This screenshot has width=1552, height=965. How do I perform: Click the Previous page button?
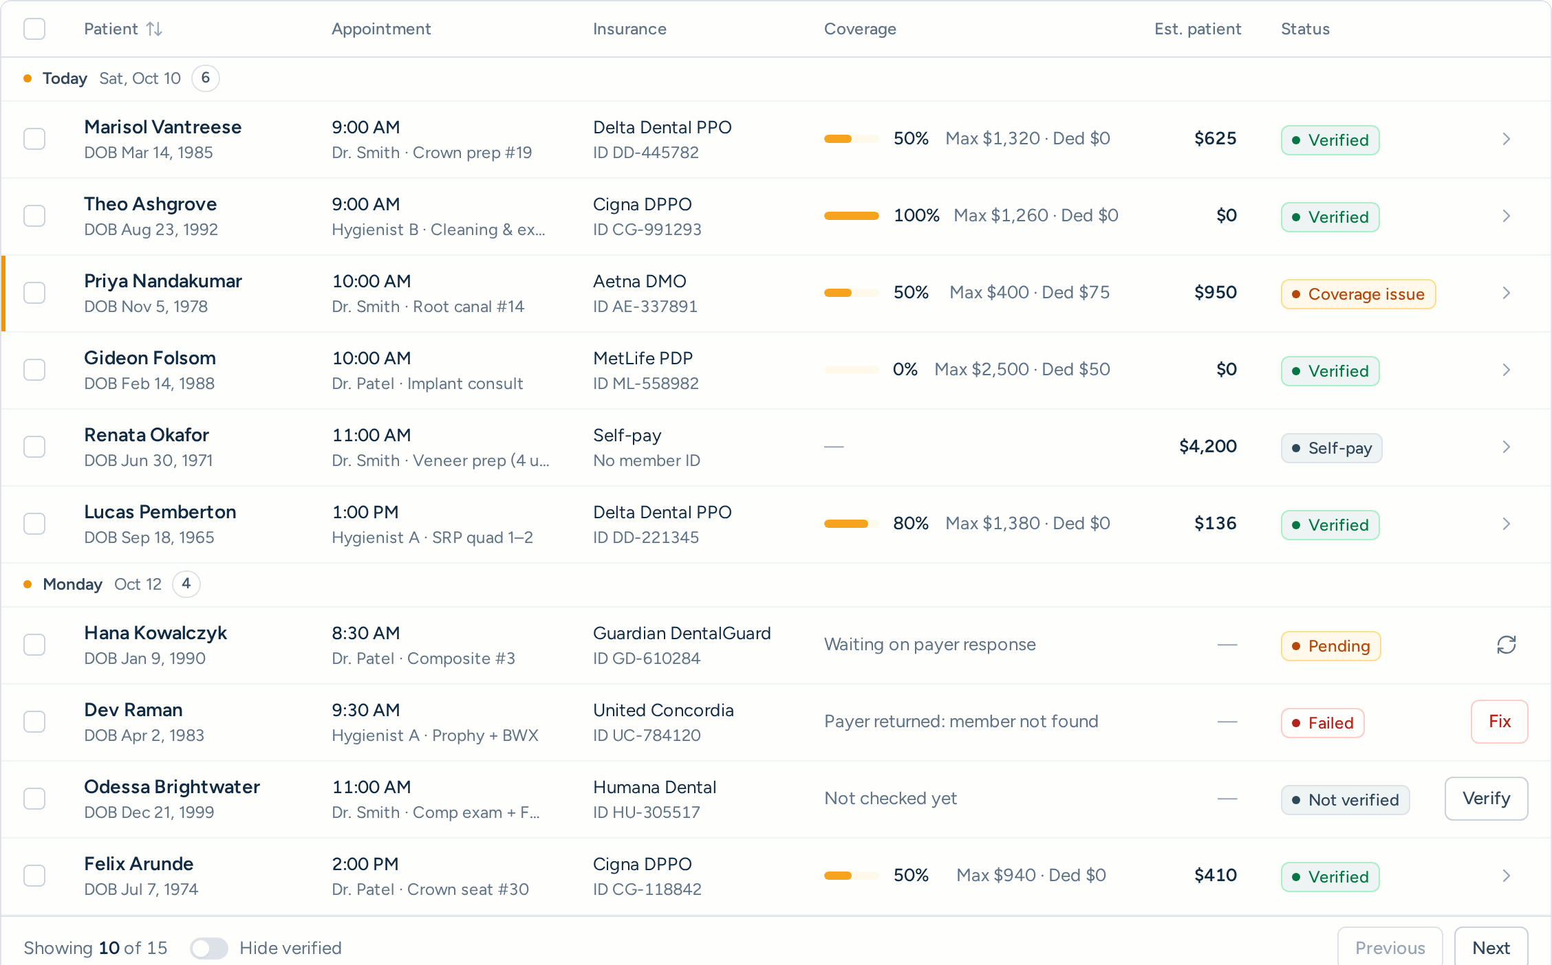coord(1390,949)
